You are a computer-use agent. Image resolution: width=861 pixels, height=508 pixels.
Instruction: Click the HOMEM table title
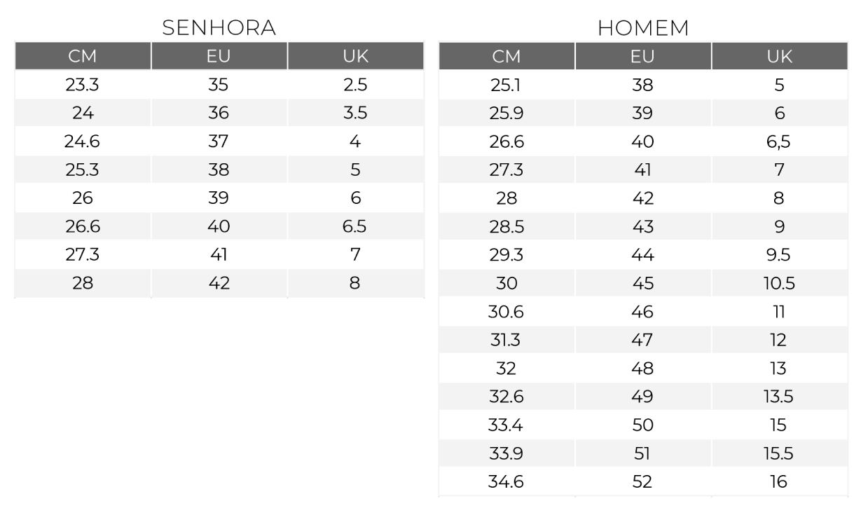coord(642,28)
